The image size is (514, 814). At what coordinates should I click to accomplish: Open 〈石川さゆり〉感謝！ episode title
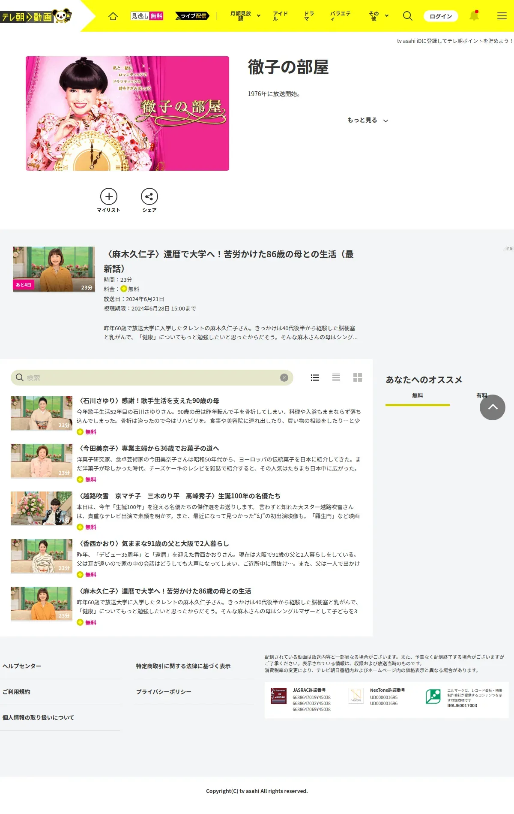(x=148, y=401)
